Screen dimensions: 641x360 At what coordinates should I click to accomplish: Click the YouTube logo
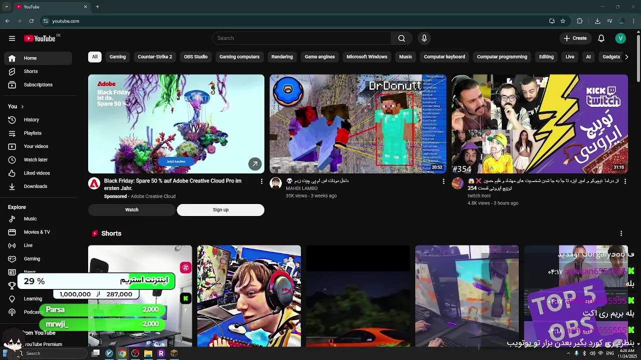click(x=40, y=38)
